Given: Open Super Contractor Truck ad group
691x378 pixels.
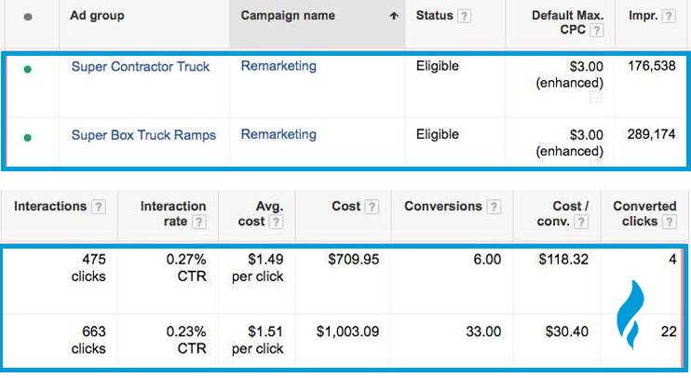Looking at the screenshot, I should pos(141,66).
